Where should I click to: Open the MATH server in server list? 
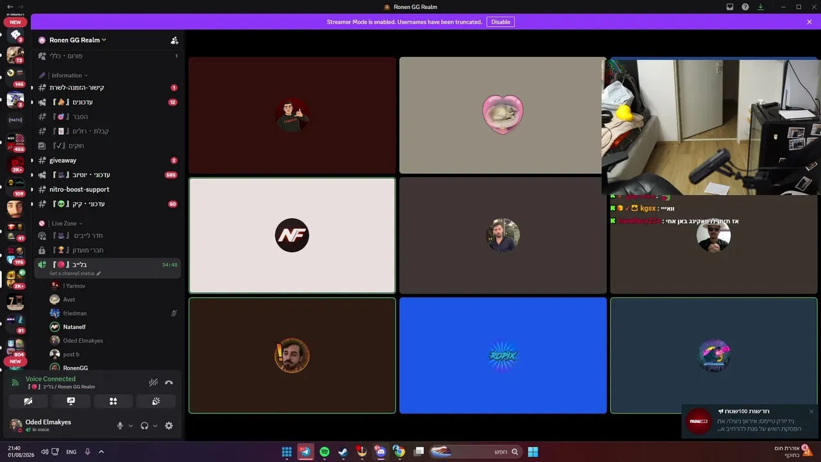click(x=15, y=119)
